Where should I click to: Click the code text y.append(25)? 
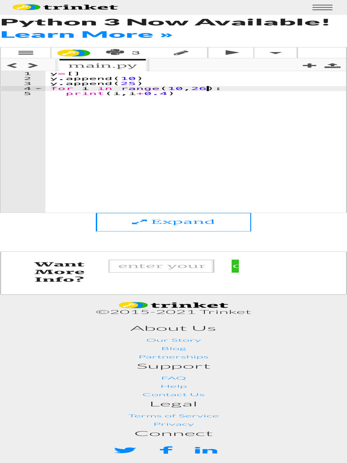(x=97, y=84)
